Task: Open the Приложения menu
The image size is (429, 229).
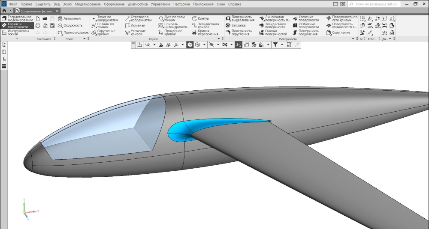Action: (x=203, y=4)
